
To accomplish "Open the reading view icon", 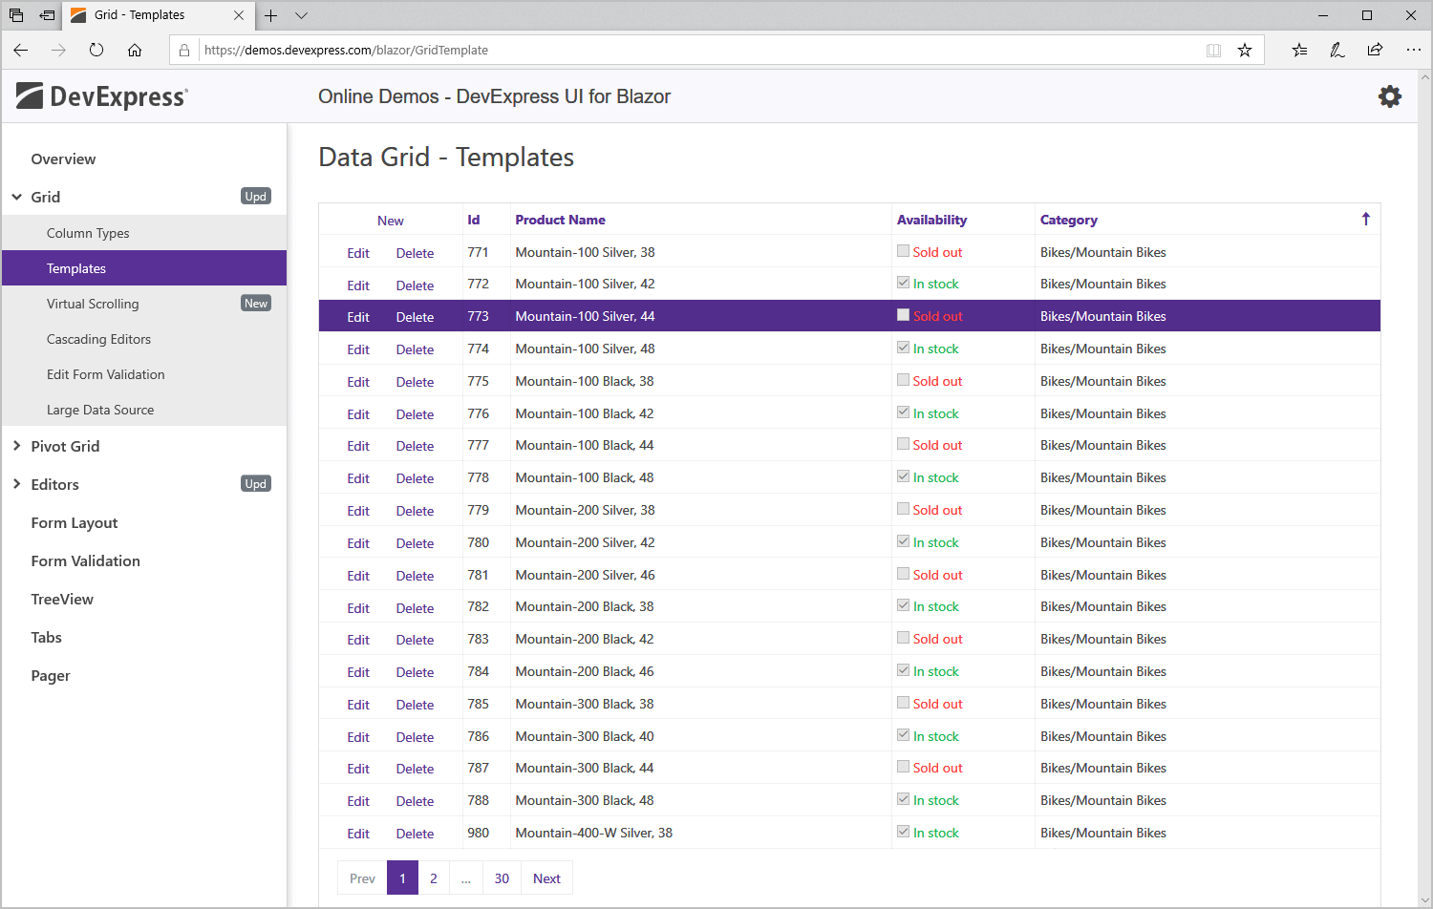I will point(1213,50).
